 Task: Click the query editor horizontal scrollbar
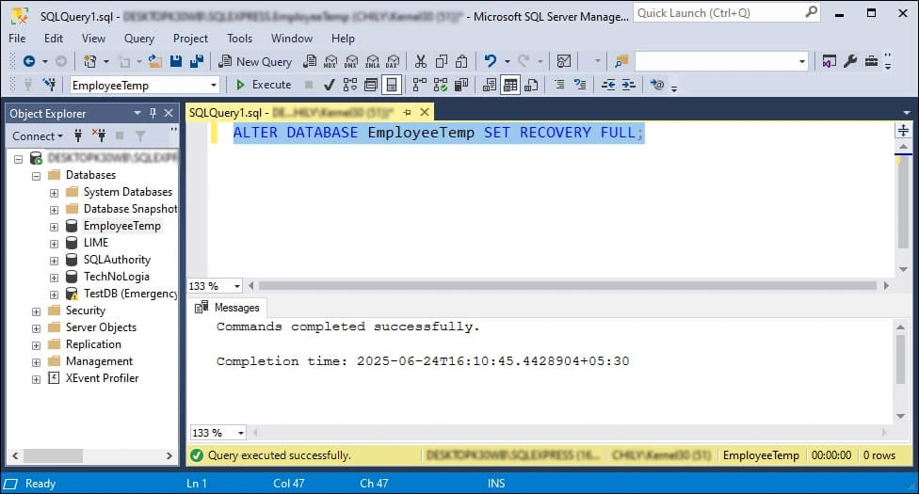pos(567,286)
